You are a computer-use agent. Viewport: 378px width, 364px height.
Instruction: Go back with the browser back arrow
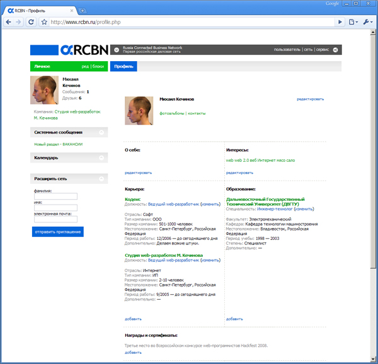8,22
